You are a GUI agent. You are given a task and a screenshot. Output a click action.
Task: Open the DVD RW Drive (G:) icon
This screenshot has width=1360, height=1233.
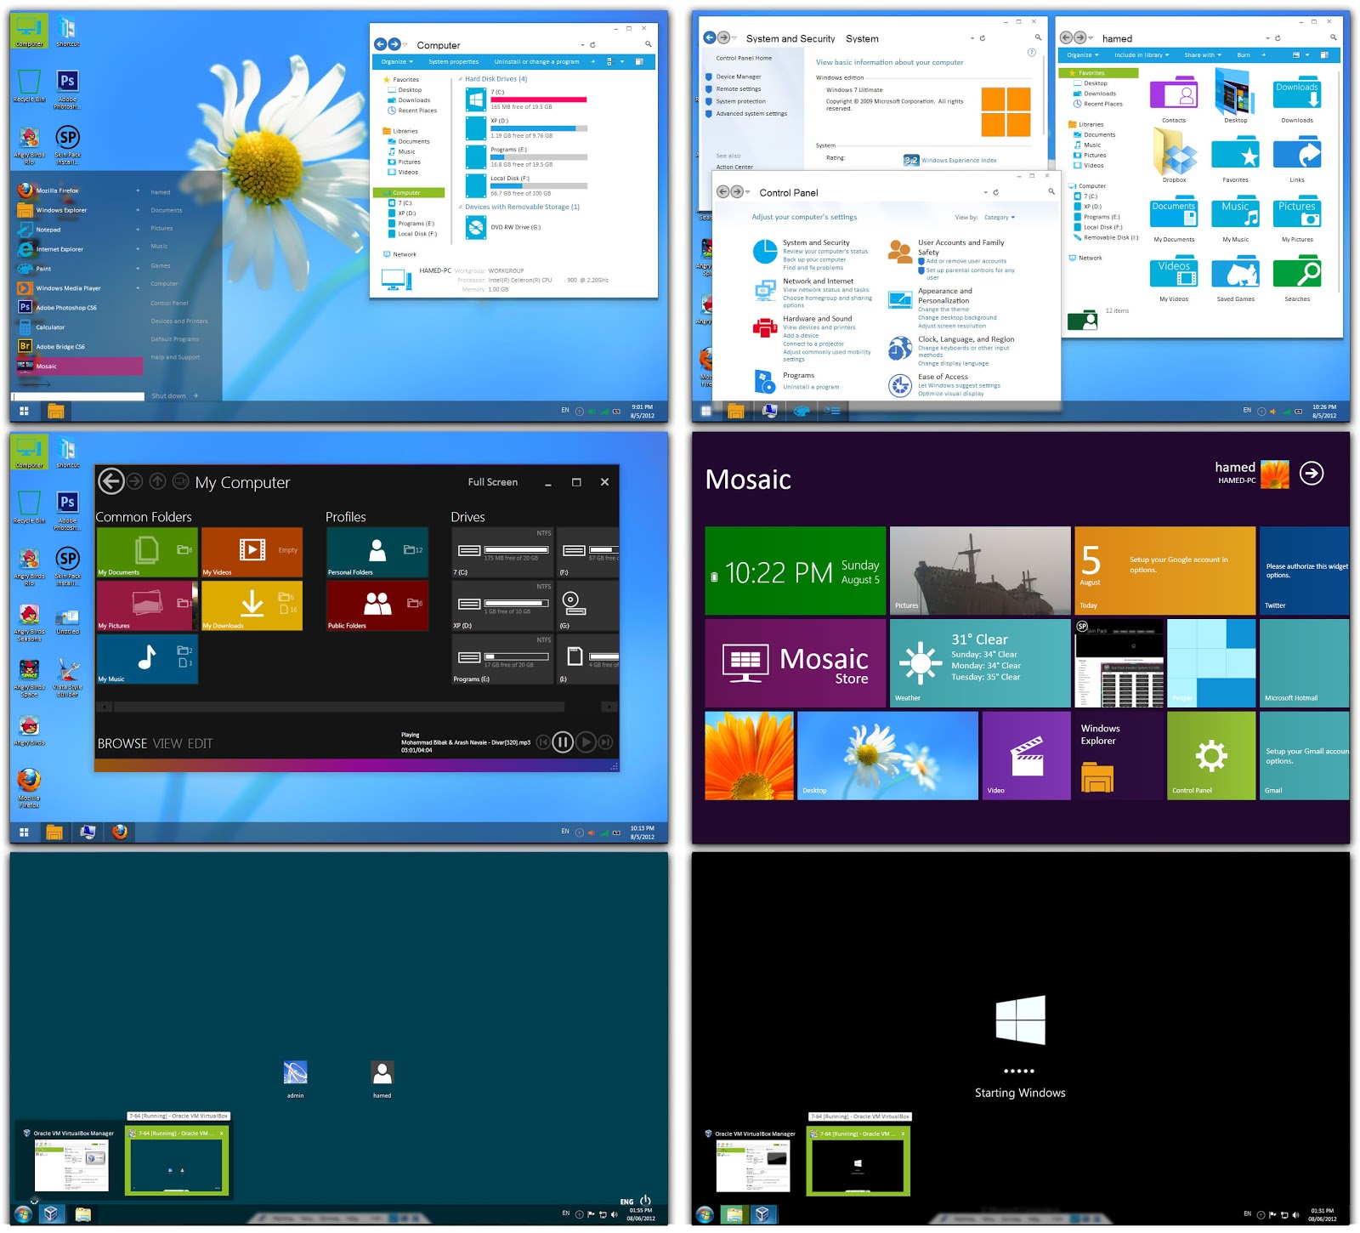coord(476,227)
